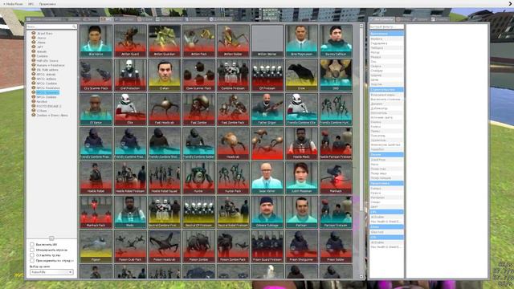Open the weapon selection dropdown
The width and height of the screenshot is (514, 289).
(51, 272)
